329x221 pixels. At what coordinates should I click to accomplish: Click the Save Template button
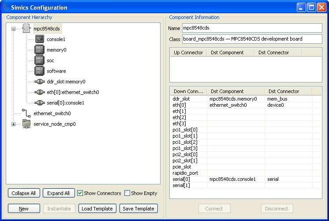pos(138,209)
